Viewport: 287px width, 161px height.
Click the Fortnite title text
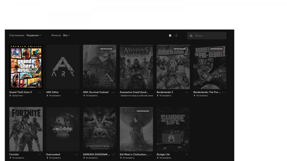tap(14, 154)
